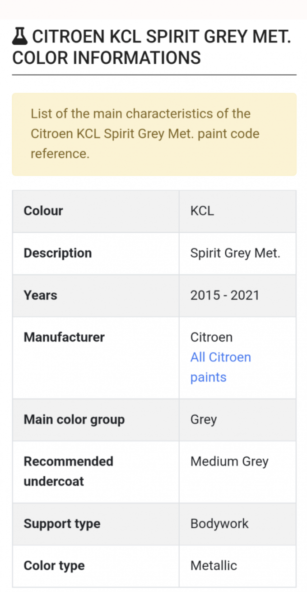Select the Years row label

(40, 296)
